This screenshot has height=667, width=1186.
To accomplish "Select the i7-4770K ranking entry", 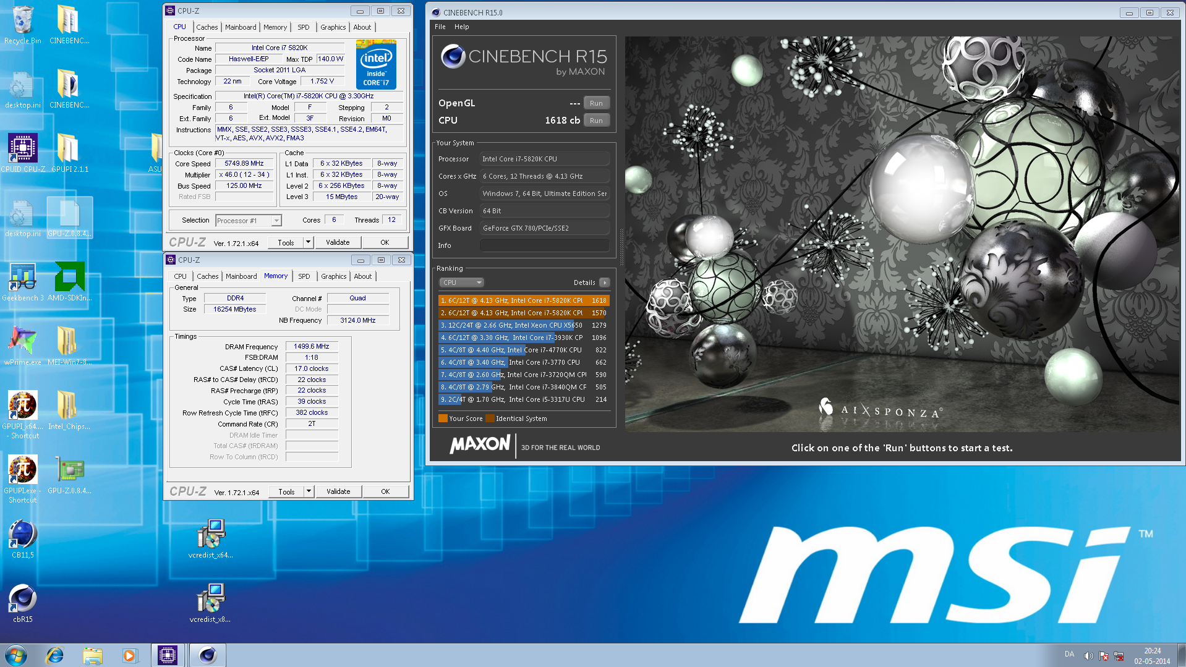I will coord(524,350).
